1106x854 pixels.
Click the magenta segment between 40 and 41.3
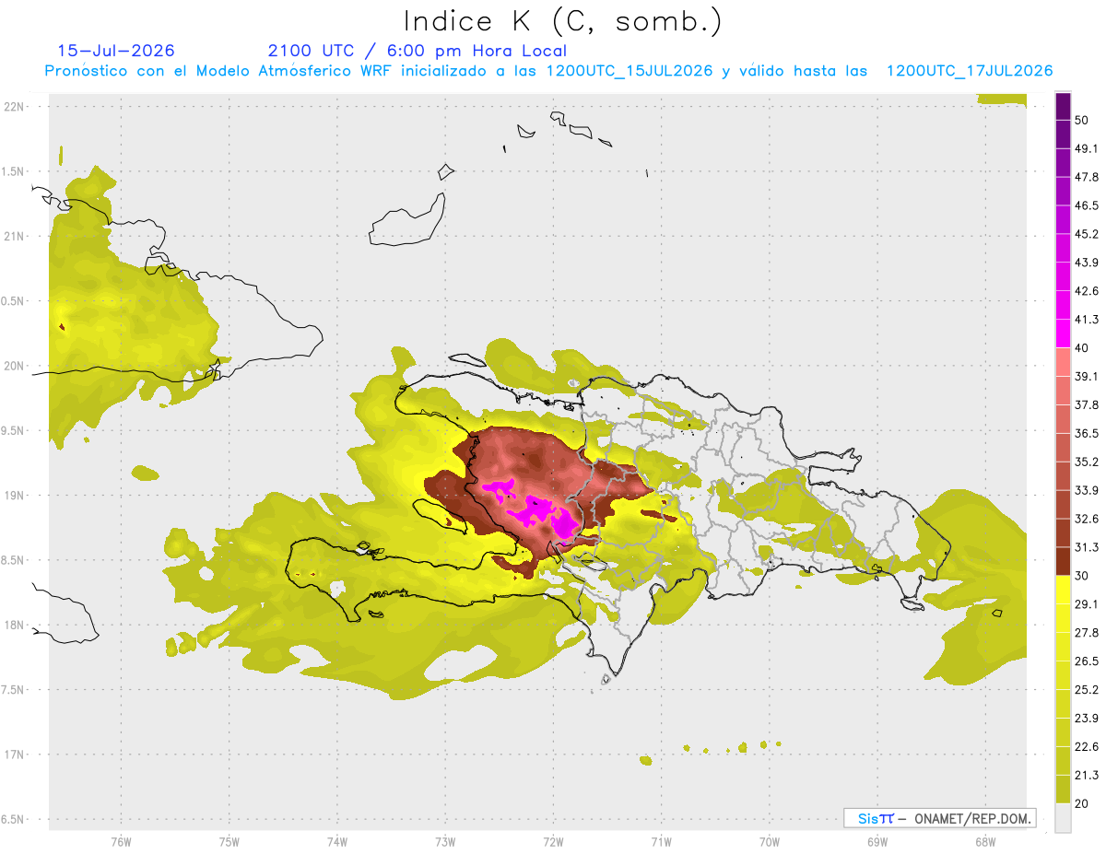1064,333
